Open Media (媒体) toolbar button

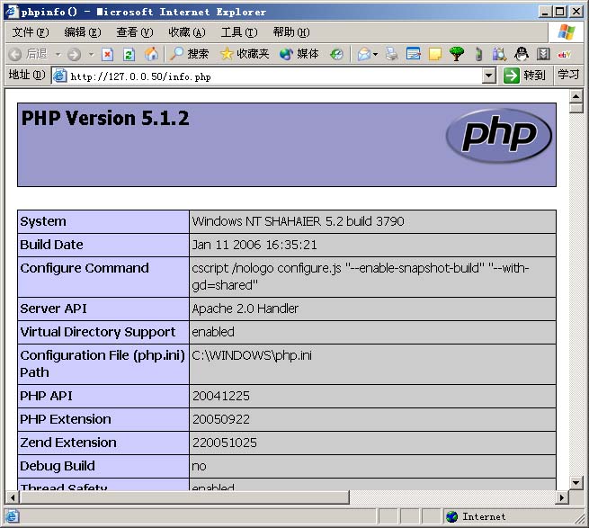pos(299,54)
